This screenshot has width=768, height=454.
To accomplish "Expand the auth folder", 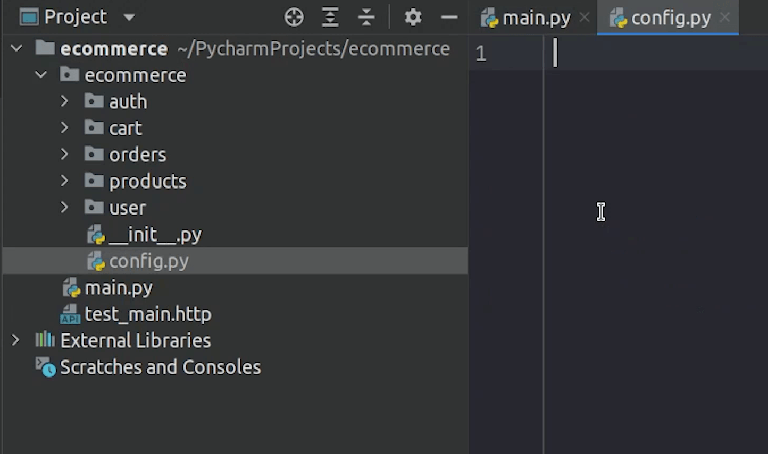I will tap(64, 101).
